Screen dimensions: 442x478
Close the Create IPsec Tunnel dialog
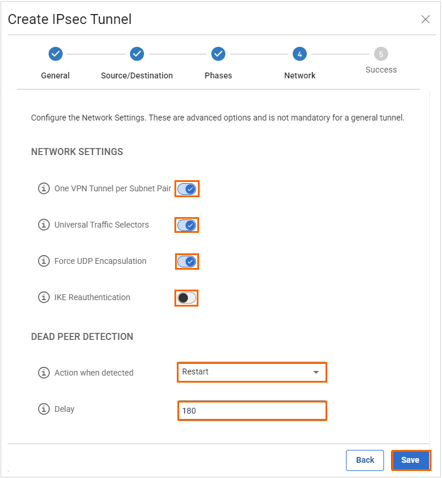[x=426, y=19]
